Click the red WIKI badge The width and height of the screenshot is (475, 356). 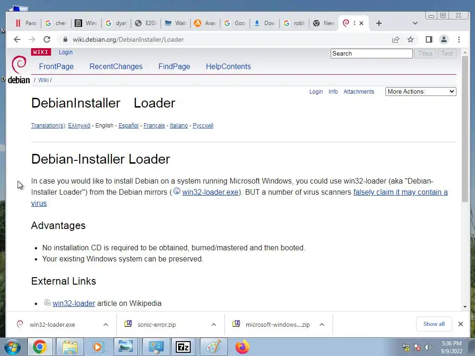41,52
